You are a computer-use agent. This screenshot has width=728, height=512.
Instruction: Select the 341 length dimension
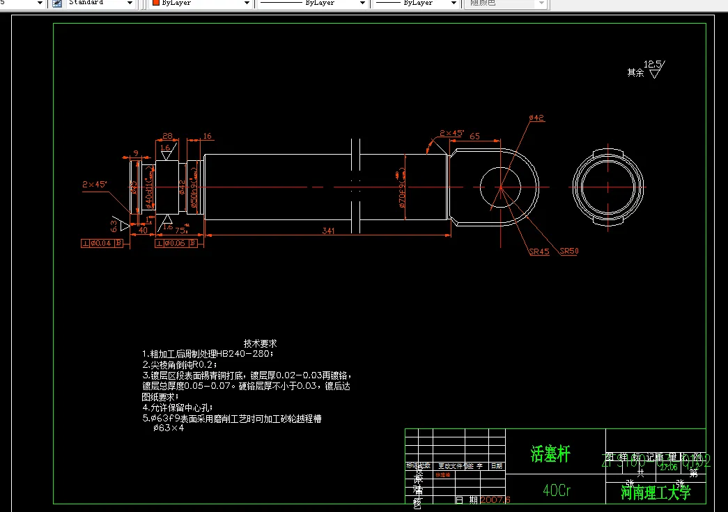pyautogui.click(x=328, y=231)
